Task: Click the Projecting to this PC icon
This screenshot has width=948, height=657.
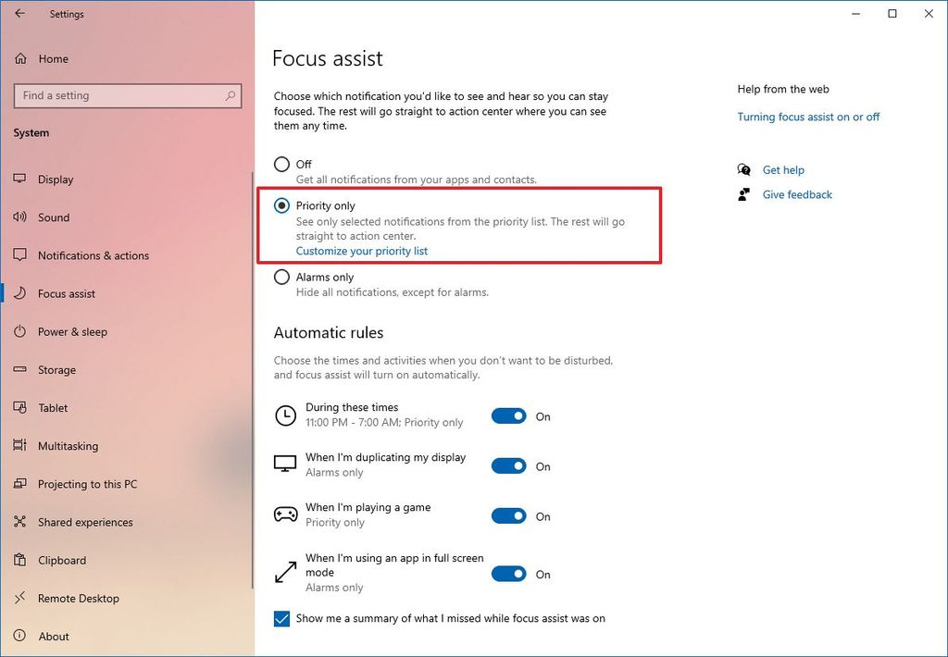Action: (x=20, y=484)
